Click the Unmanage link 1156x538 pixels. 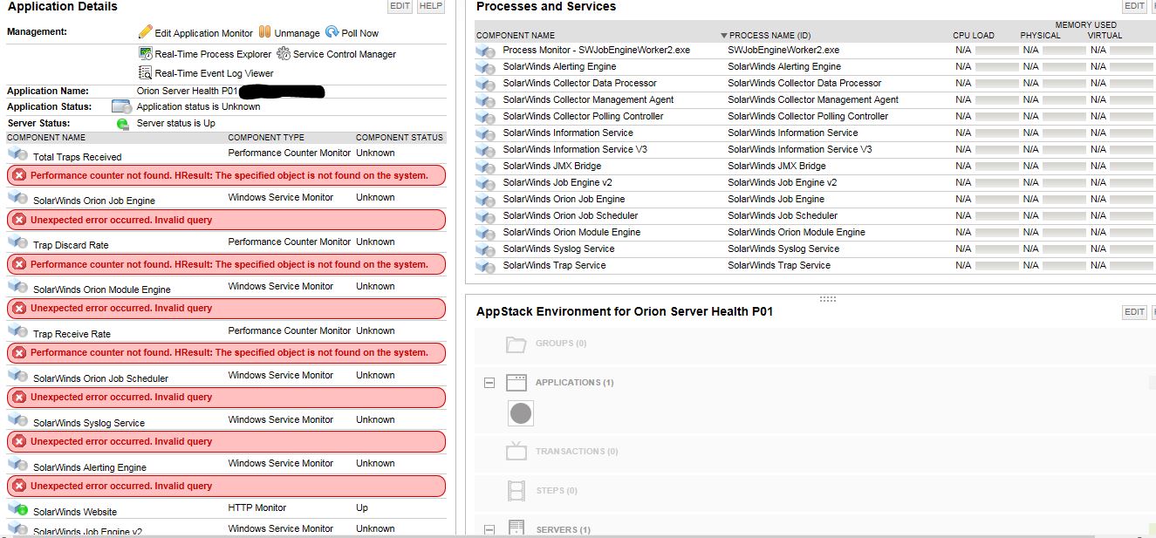(x=298, y=33)
